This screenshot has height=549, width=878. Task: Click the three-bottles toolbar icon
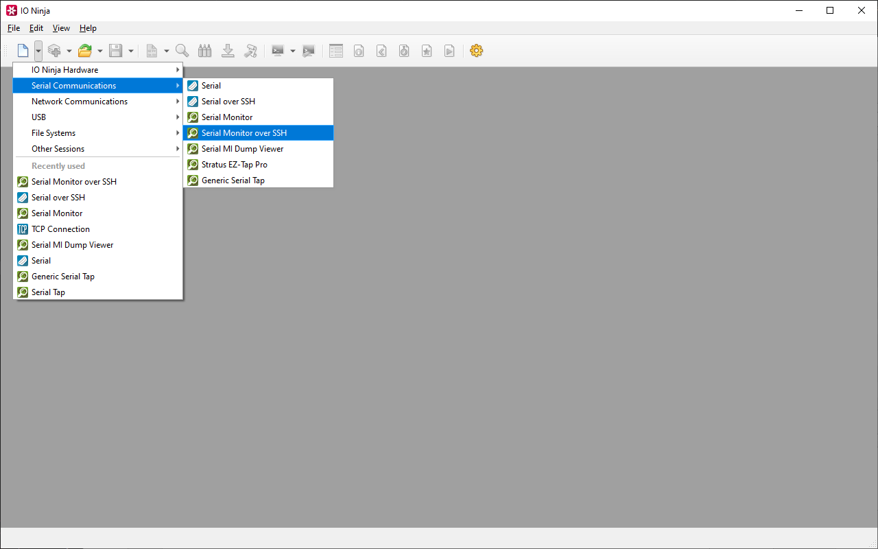(x=204, y=51)
